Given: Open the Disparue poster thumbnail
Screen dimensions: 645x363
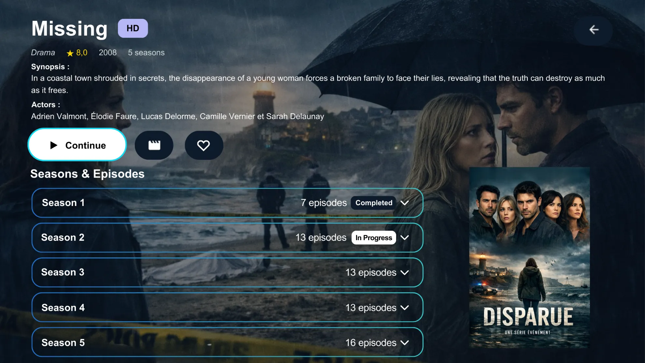Looking at the screenshot, I should [x=529, y=257].
